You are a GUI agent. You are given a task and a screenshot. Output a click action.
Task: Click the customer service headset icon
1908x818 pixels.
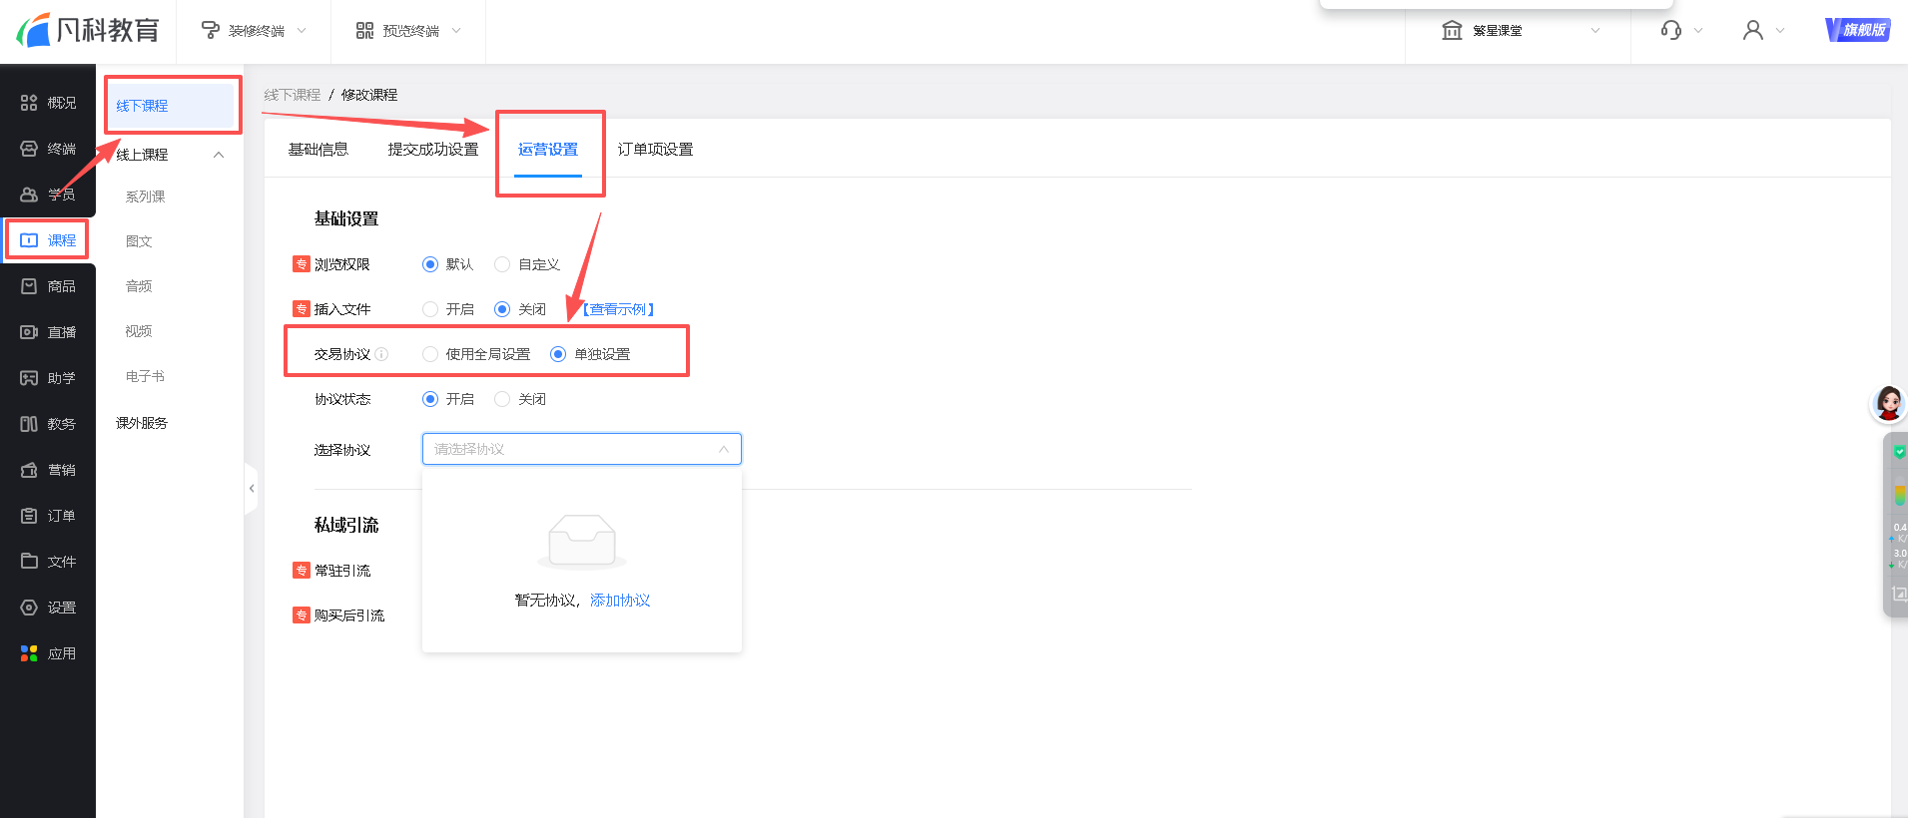(x=1670, y=31)
